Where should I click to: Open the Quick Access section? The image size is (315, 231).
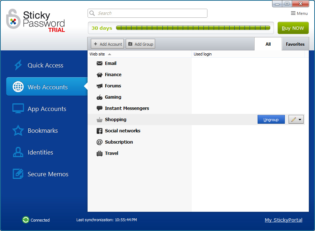(x=45, y=65)
